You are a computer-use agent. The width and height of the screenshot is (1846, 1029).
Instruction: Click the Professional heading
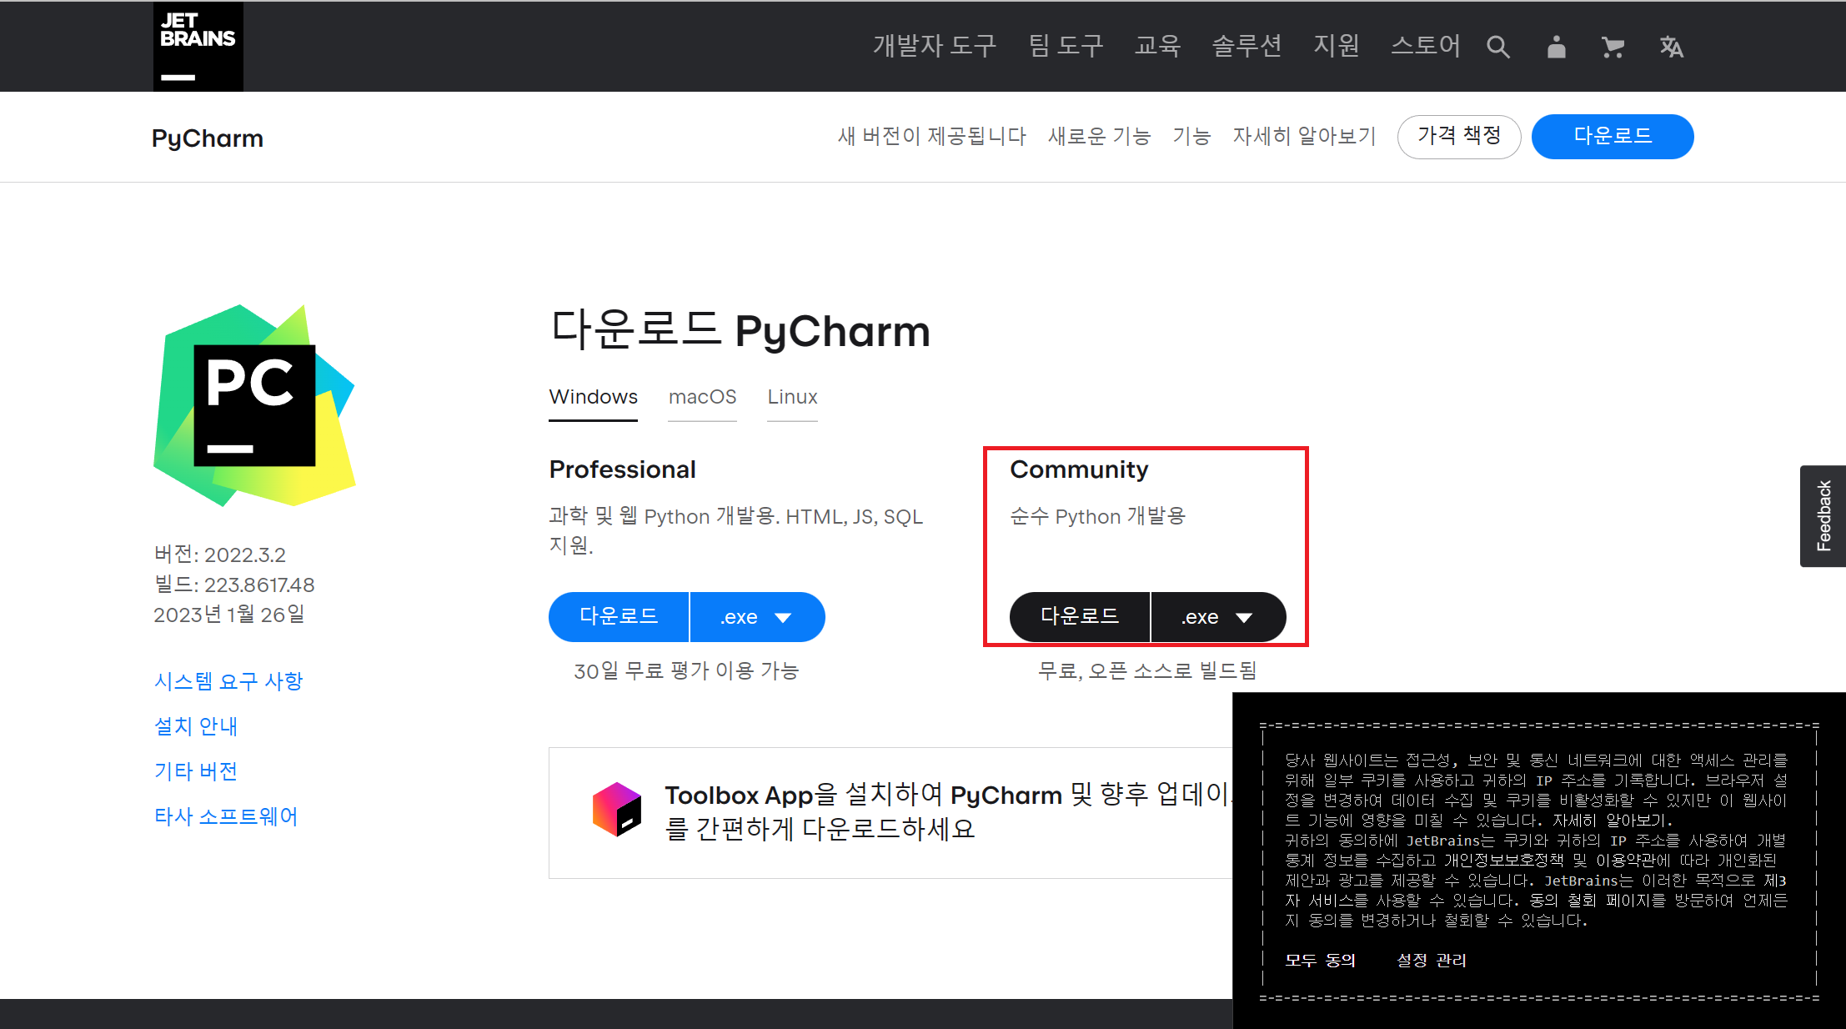coord(622,469)
